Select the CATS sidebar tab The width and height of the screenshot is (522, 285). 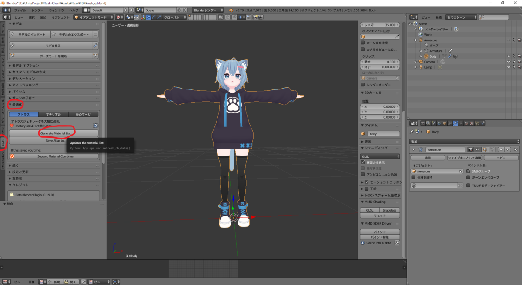[3, 142]
